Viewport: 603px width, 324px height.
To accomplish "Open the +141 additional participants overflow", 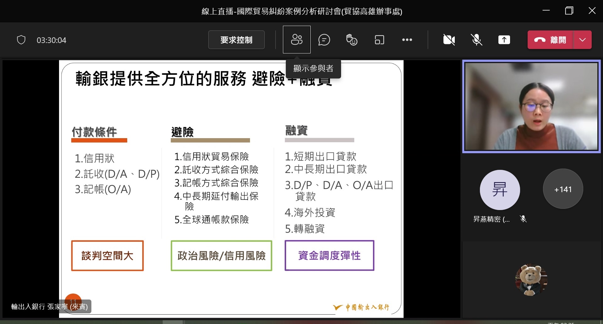I will (x=563, y=189).
